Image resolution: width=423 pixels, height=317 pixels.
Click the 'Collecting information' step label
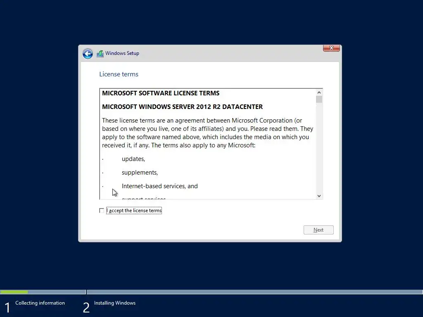(x=40, y=303)
